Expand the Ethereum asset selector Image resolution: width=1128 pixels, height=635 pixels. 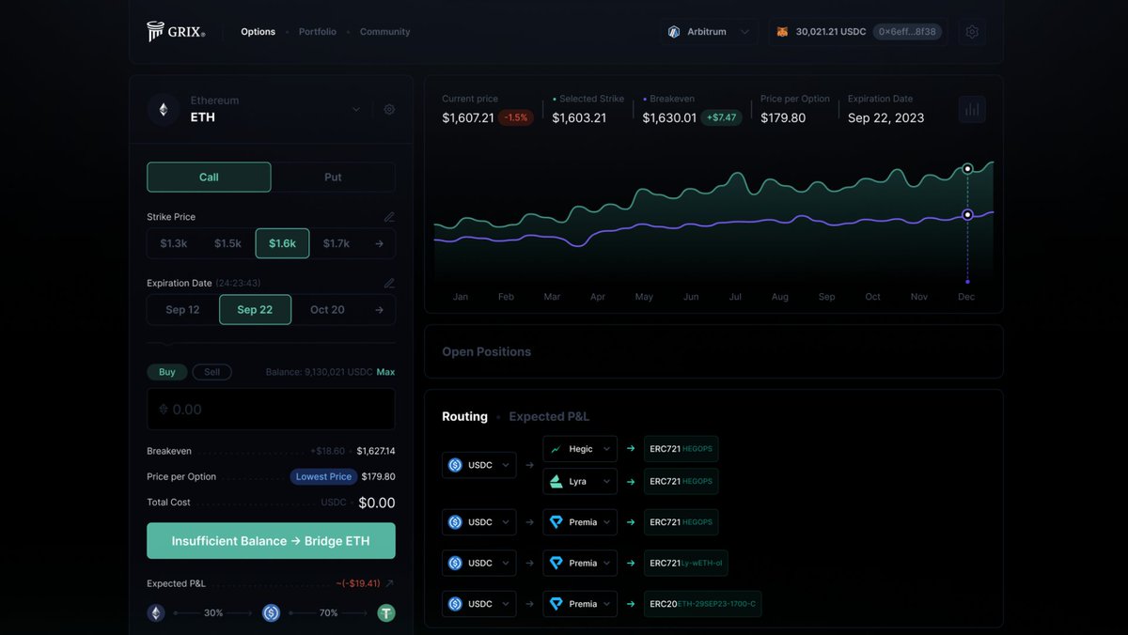[355, 108]
